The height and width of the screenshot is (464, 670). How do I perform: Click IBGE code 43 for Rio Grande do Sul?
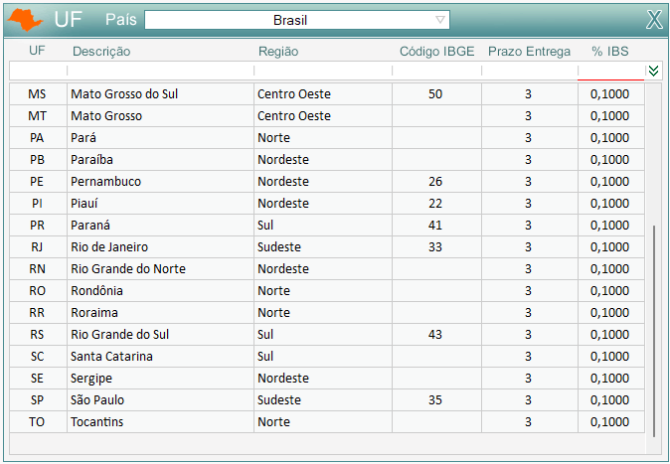click(435, 335)
